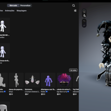Click the full-body avatar icon
111x111 pixels.
[x=84, y=16]
